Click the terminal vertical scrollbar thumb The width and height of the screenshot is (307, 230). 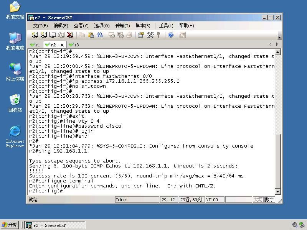pos(277,161)
